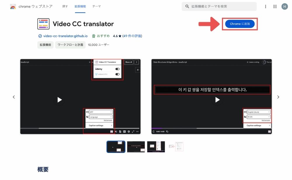Select the second screenshot thumbnail
Viewport: 292px width, 180px height.
[x=136, y=147]
